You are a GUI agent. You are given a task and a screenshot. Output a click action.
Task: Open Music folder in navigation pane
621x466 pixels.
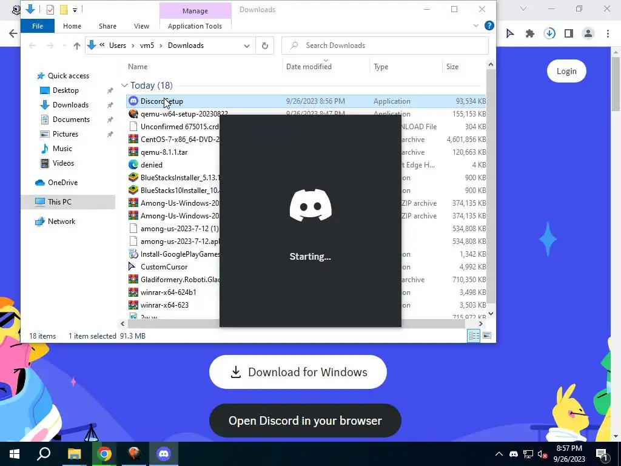point(62,148)
